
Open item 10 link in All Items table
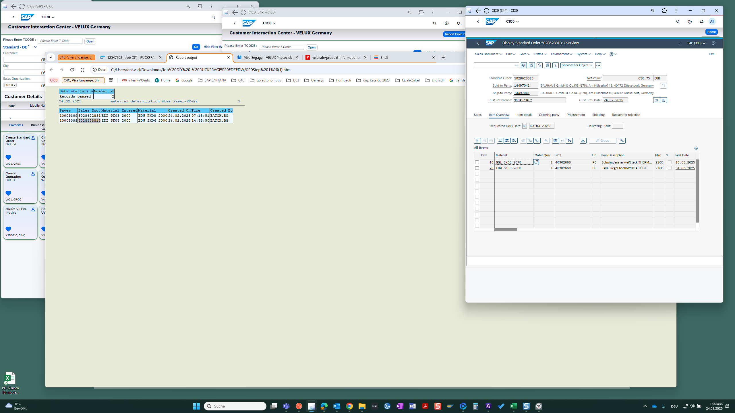[491, 162]
